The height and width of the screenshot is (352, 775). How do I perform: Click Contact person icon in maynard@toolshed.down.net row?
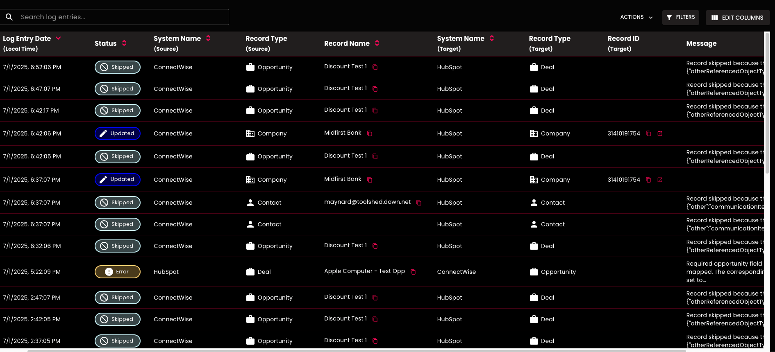click(250, 203)
